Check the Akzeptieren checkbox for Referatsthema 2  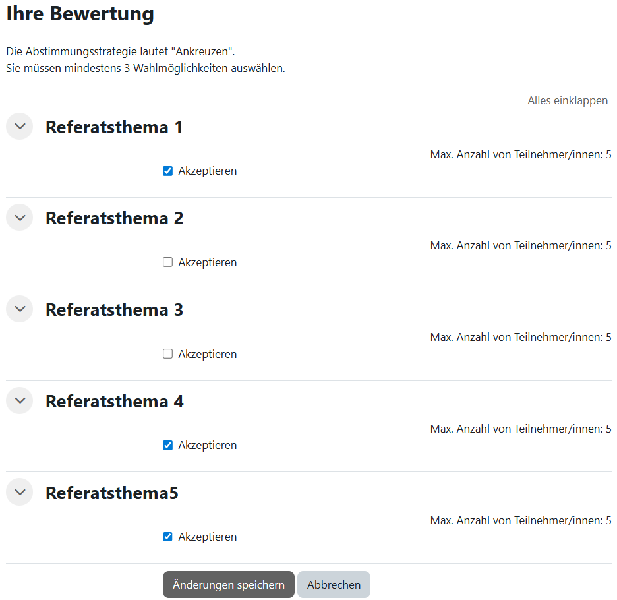pyautogui.click(x=167, y=262)
